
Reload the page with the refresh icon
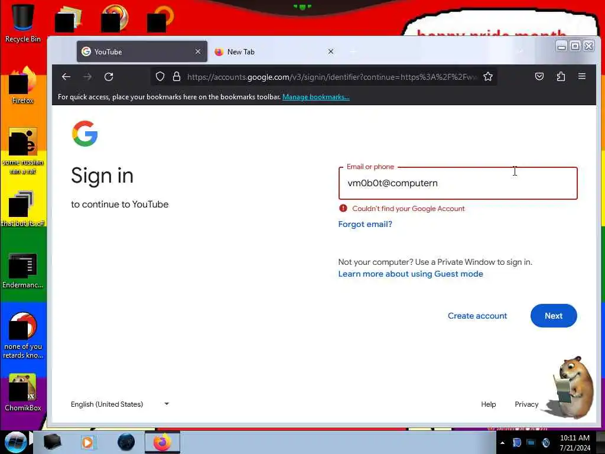tap(109, 77)
